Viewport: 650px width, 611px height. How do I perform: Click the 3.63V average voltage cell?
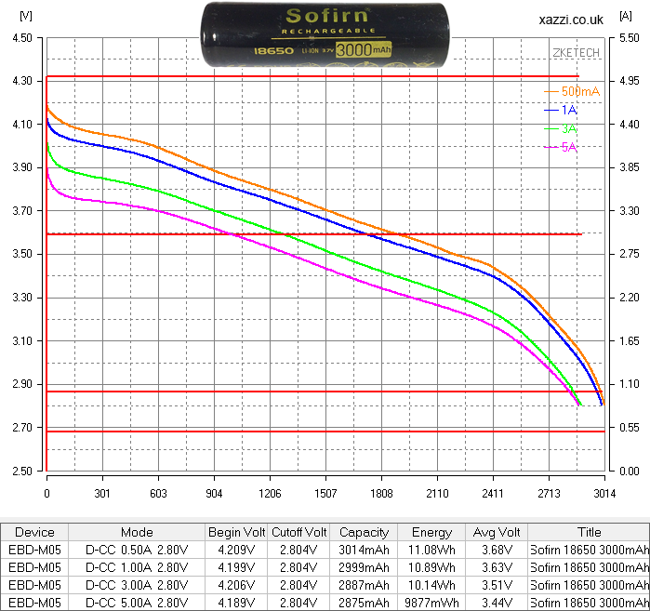pos(497,567)
